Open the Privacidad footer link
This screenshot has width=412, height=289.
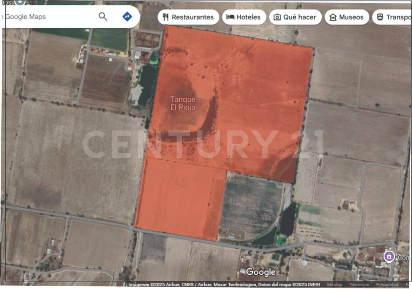pyautogui.click(x=387, y=285)
